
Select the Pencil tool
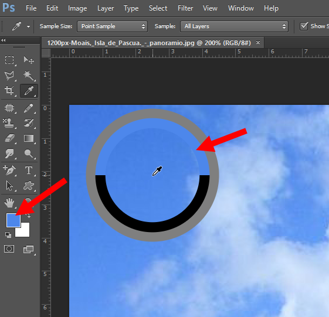pos(29,108)
